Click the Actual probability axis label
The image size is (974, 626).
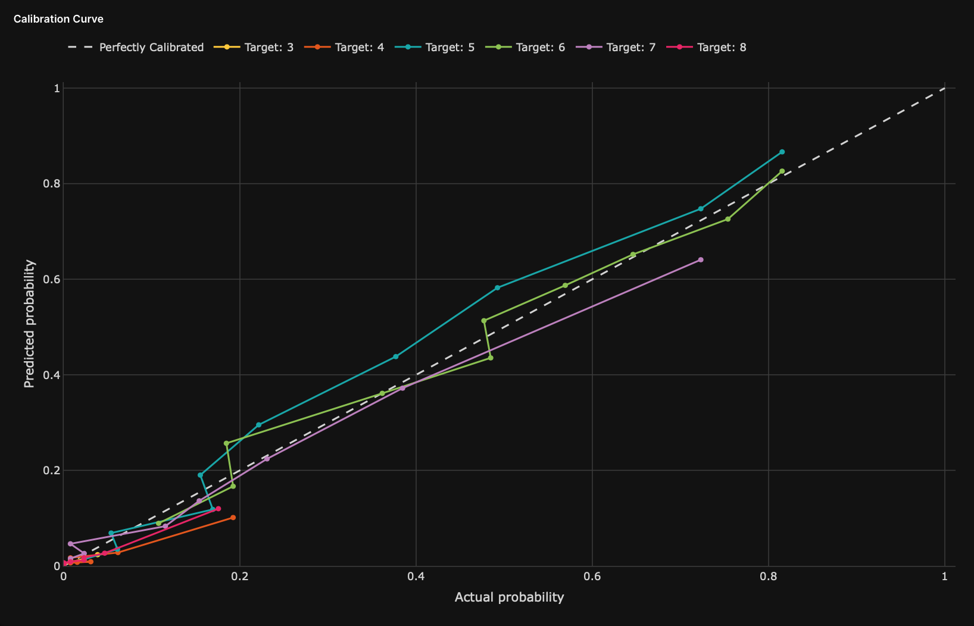coord(509,597)
